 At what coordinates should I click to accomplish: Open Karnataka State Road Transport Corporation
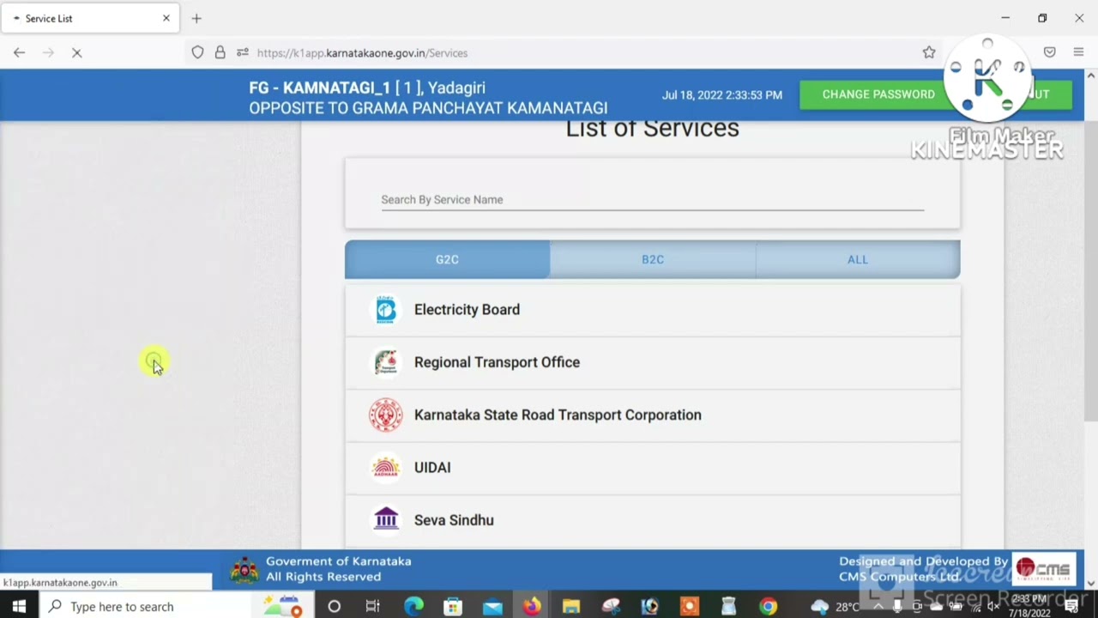tap(652, 415)
